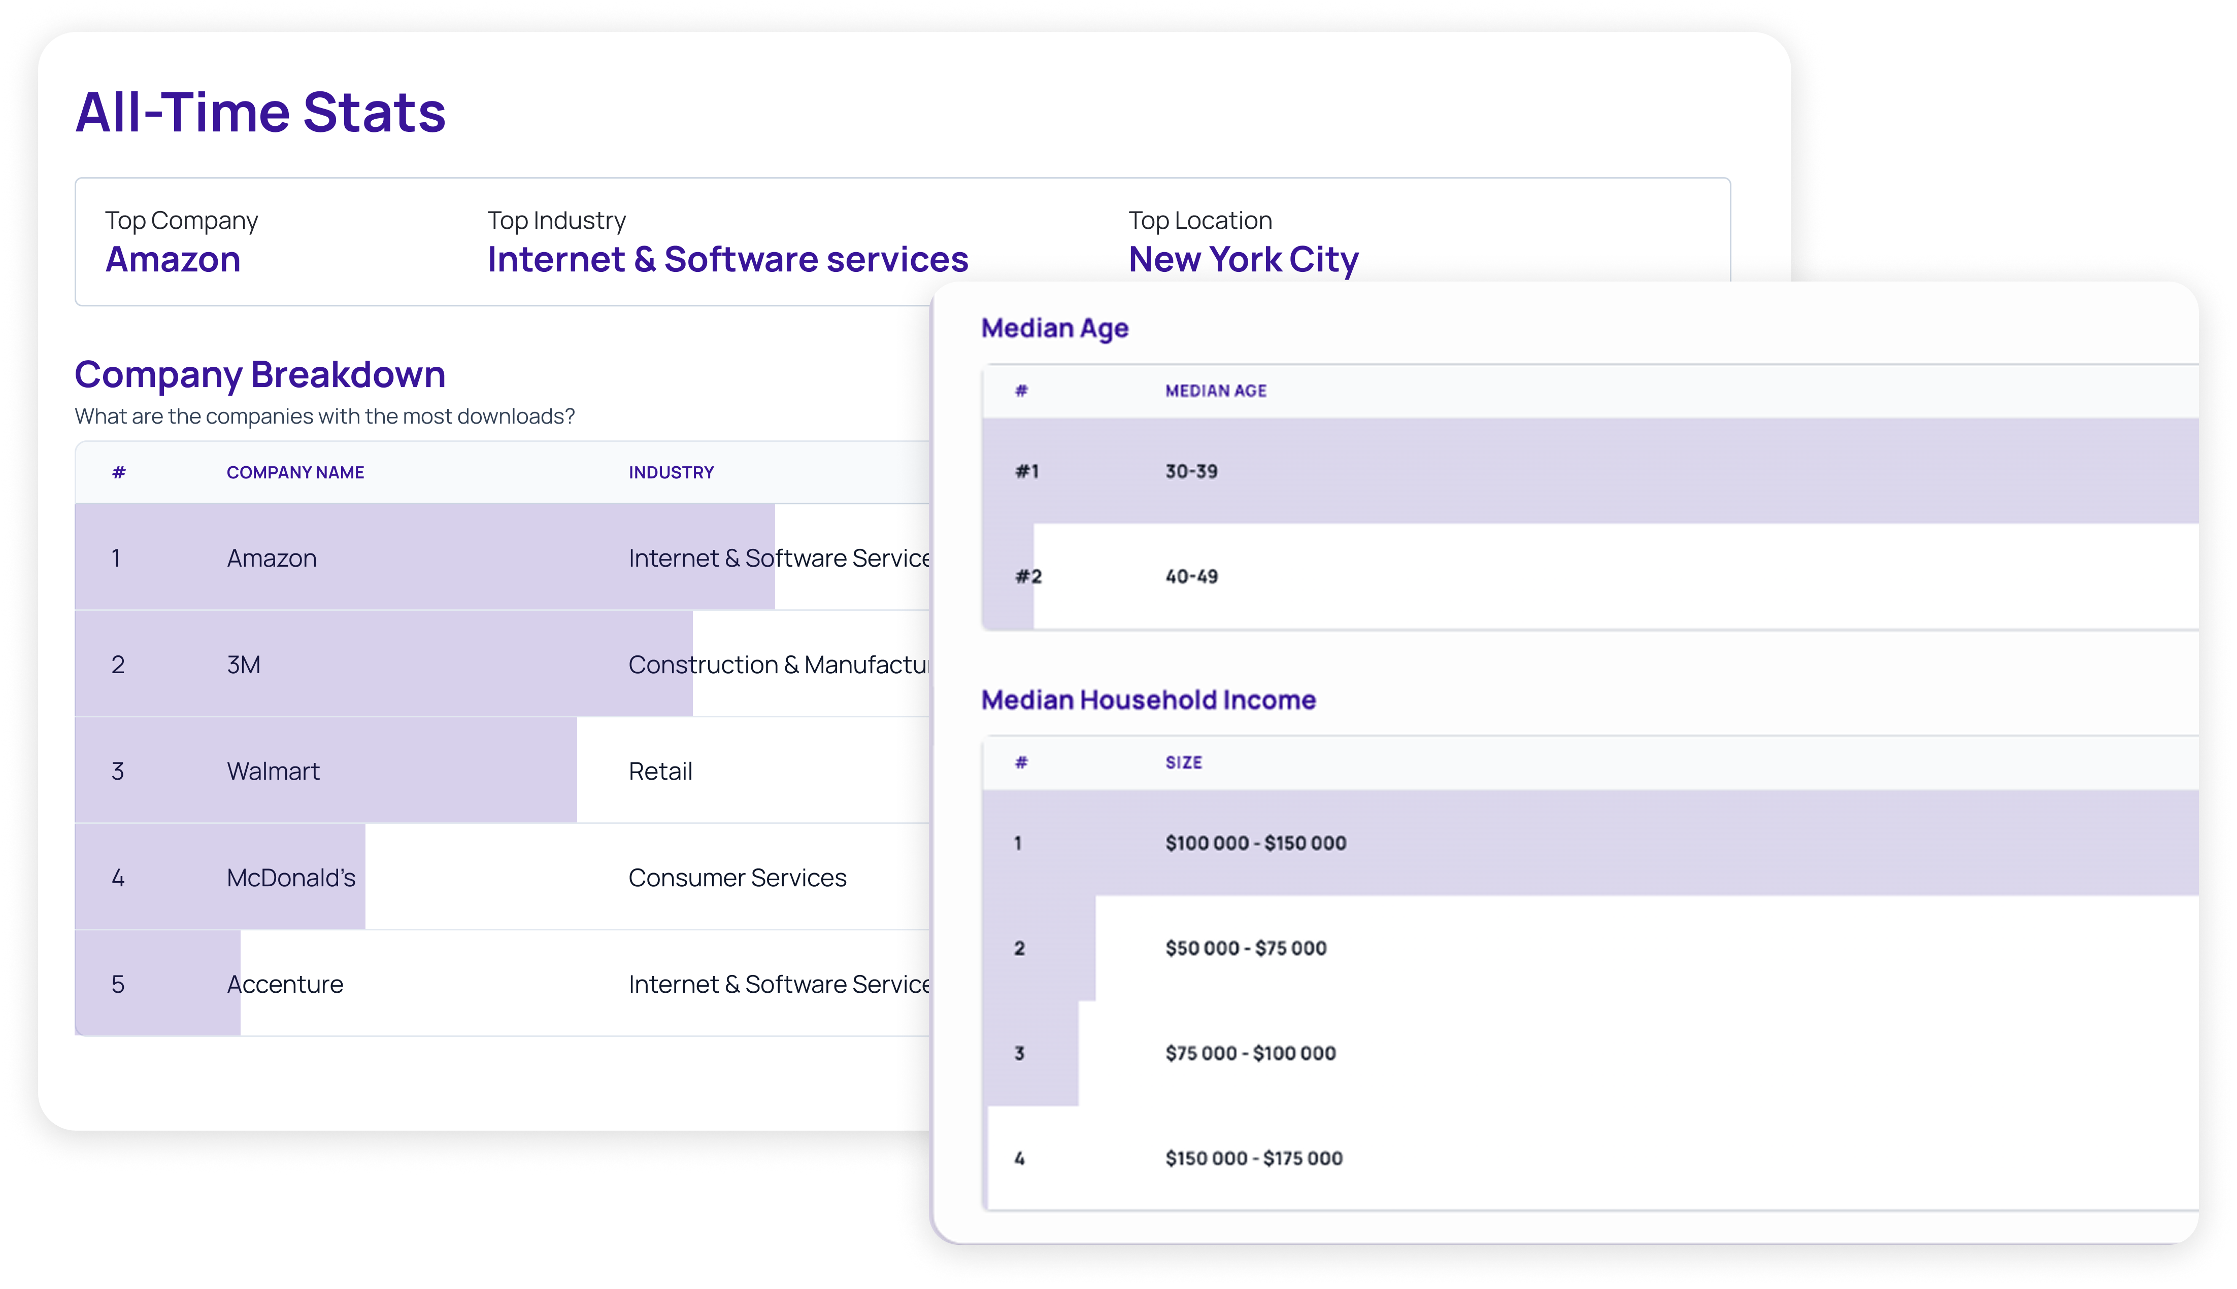The image size is (2237, 1289).
Task: Open the McDonald's company entry
Action: pyautogui.click(x=290, y=877)
